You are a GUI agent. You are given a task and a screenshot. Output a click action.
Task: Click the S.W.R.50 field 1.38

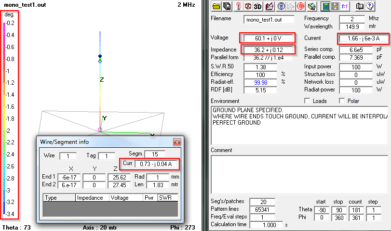pyautogui.click(x=260, y=67)
